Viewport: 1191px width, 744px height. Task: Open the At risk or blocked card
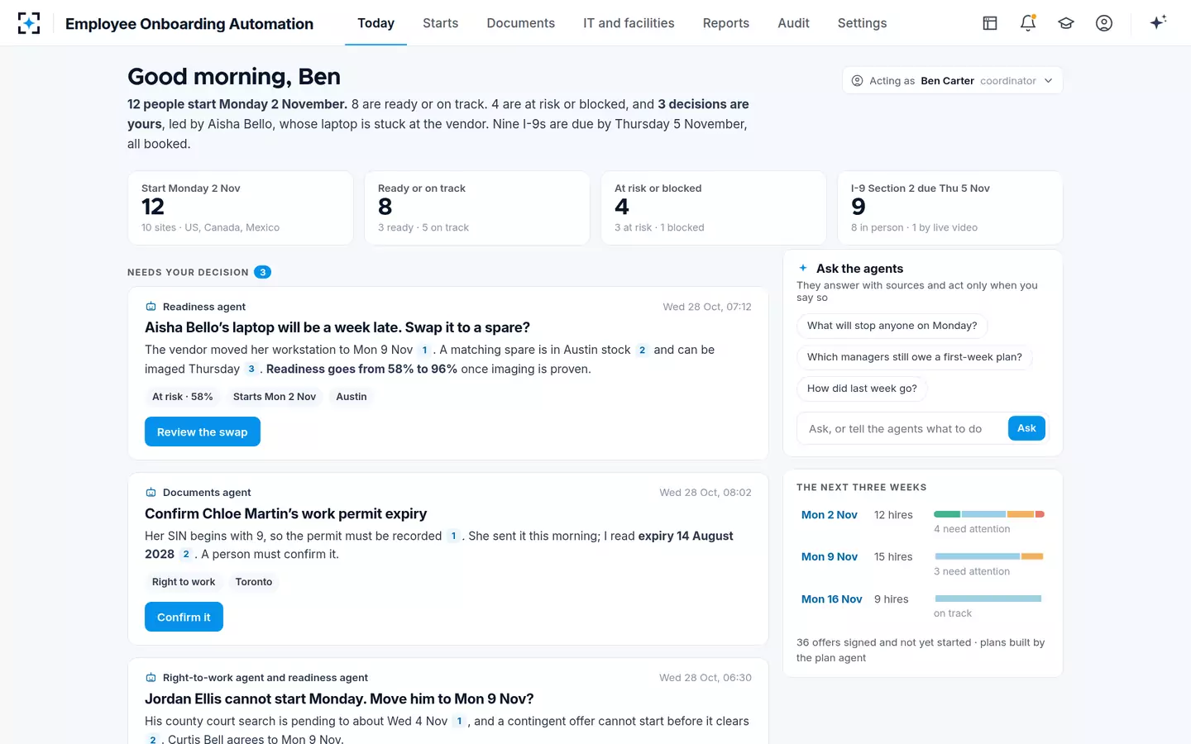[714, 207]
